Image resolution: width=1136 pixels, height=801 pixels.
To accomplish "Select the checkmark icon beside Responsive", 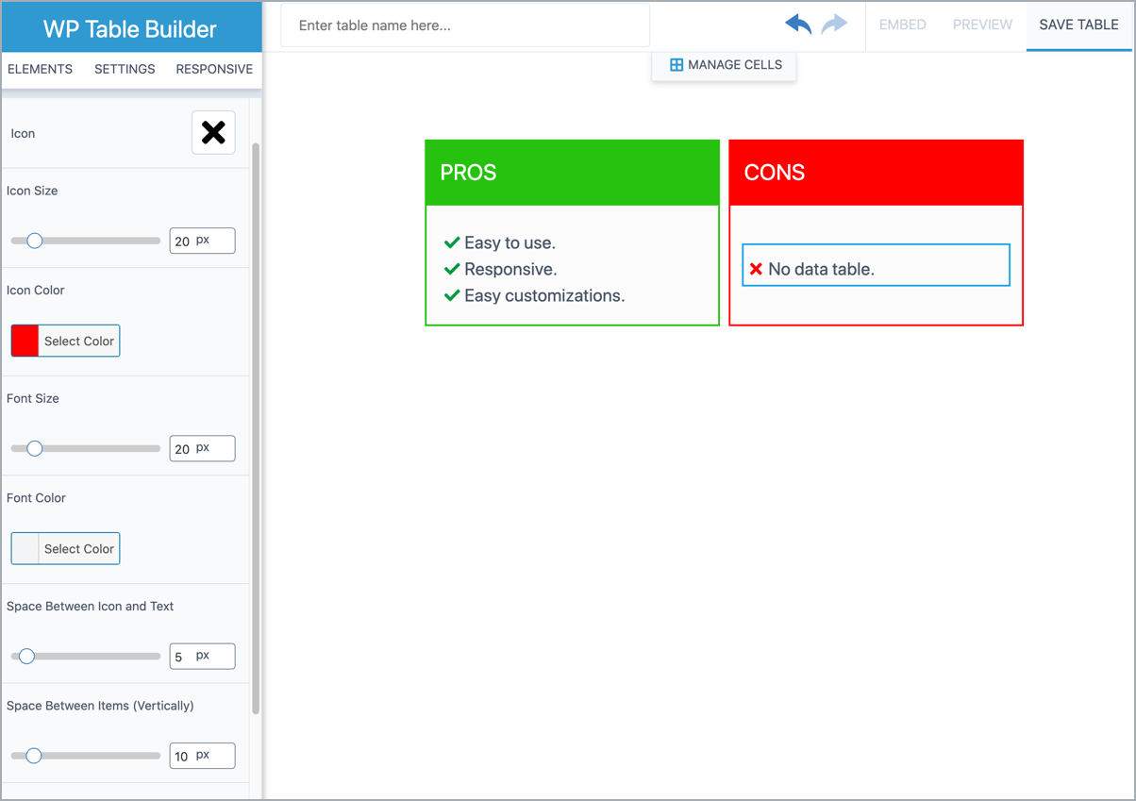I will pyautogui.click(x=452, y=269).
